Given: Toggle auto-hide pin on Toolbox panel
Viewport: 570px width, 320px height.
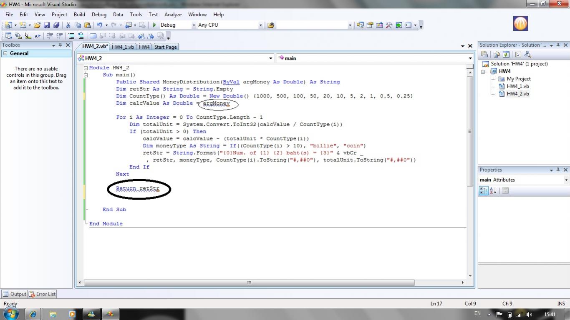Looking at the screenshot, I should pyautogui.click(x=61, y=45).
